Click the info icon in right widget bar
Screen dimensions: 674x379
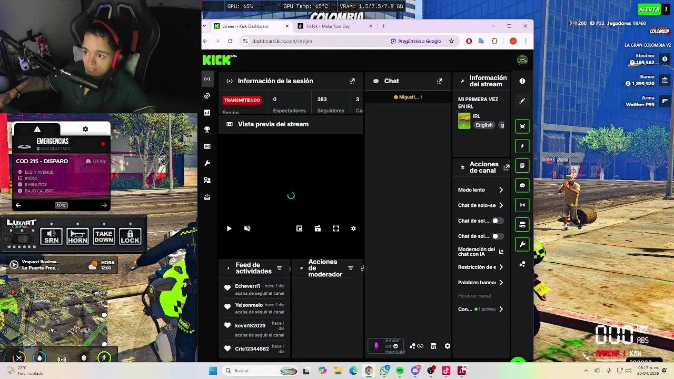[522, 81]
